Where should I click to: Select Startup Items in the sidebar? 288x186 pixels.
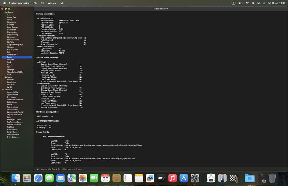[x=13, y=135]
